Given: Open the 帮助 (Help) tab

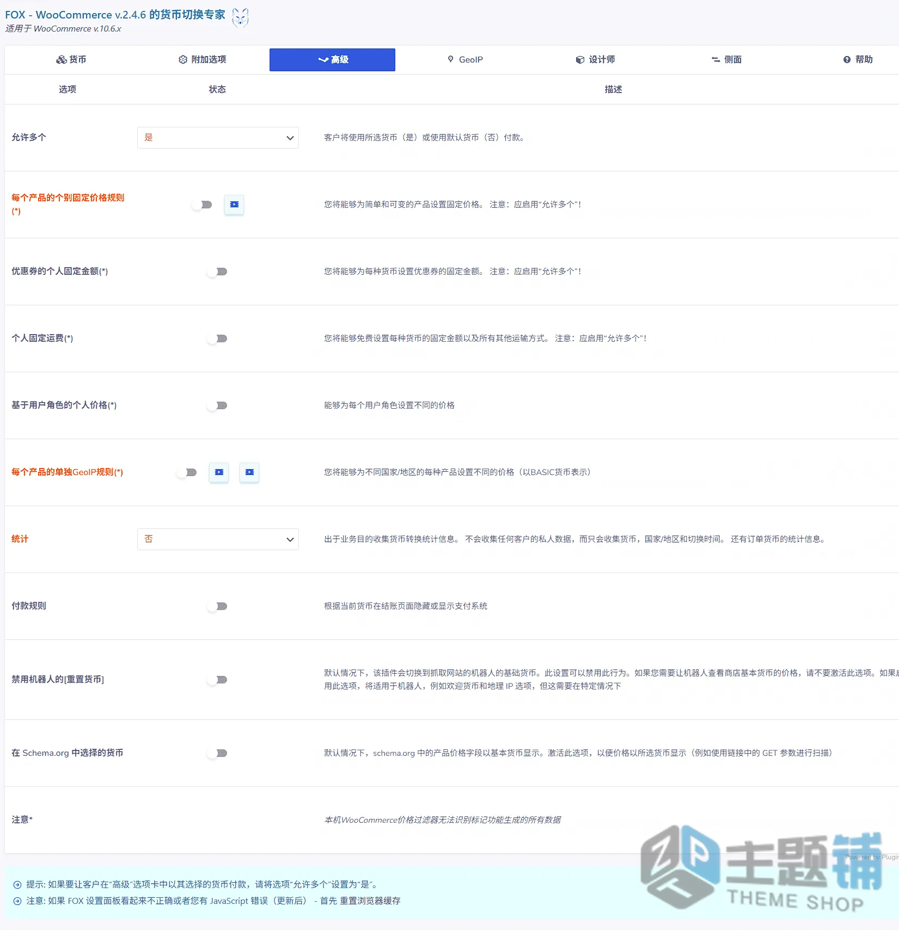Looking at the screenshot, I should [x=858, y=59].
